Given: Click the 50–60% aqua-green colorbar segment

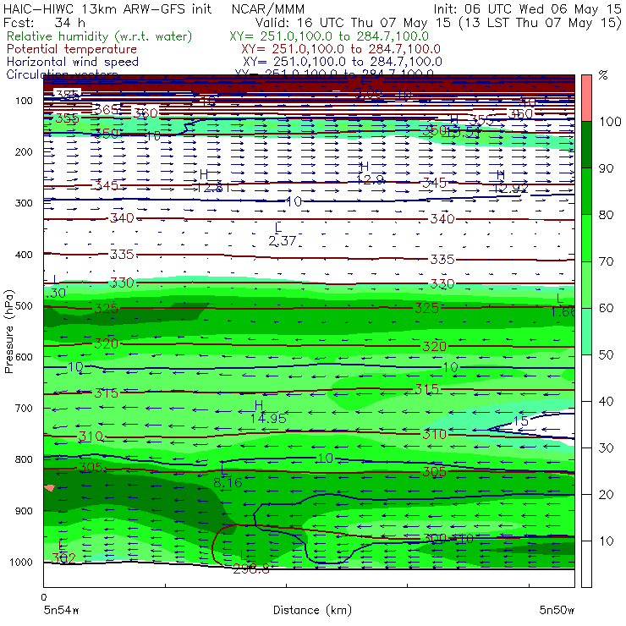Looking at the screenshot, I should point(586,332).
